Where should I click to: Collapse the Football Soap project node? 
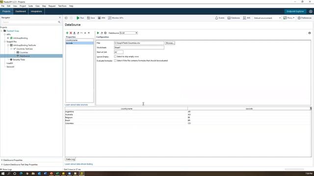click(1, 31)
